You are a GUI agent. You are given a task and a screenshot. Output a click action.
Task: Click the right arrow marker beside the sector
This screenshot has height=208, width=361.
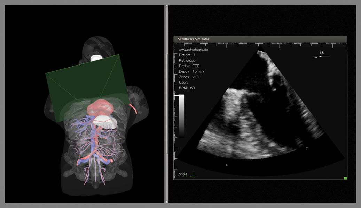pos(307,148)
